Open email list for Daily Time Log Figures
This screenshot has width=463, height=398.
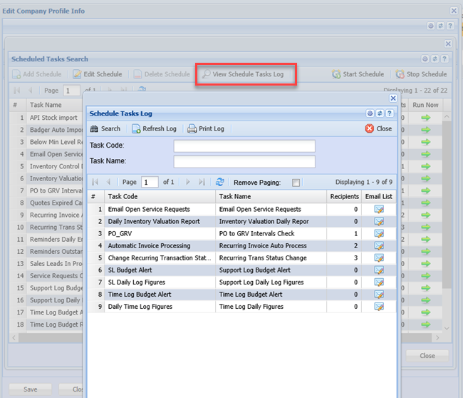(x=379, y=307)
